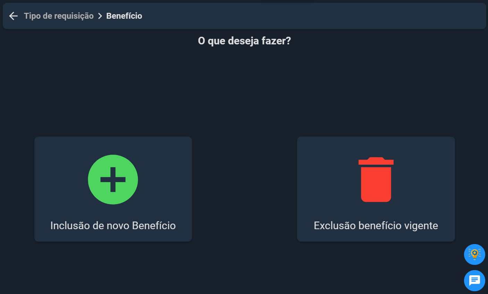Choose 'Inclusão de novo Benefício' label

(113, 226)
